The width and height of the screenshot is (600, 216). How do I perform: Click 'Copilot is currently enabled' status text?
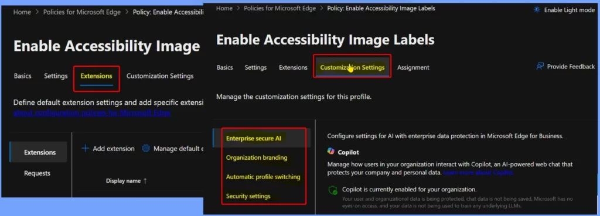[409, 189]
